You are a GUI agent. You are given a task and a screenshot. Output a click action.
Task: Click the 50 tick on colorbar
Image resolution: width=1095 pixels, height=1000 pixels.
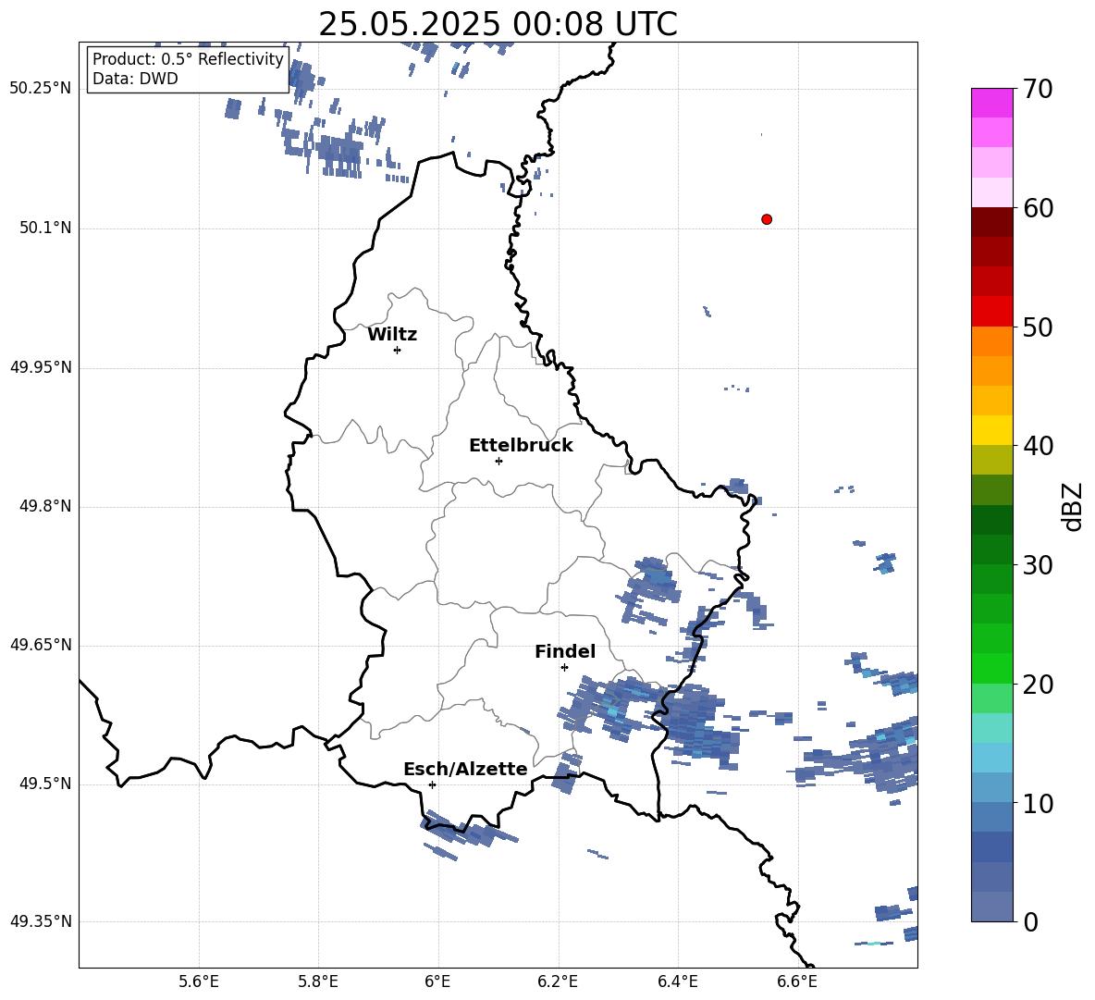coord(1038,327)
